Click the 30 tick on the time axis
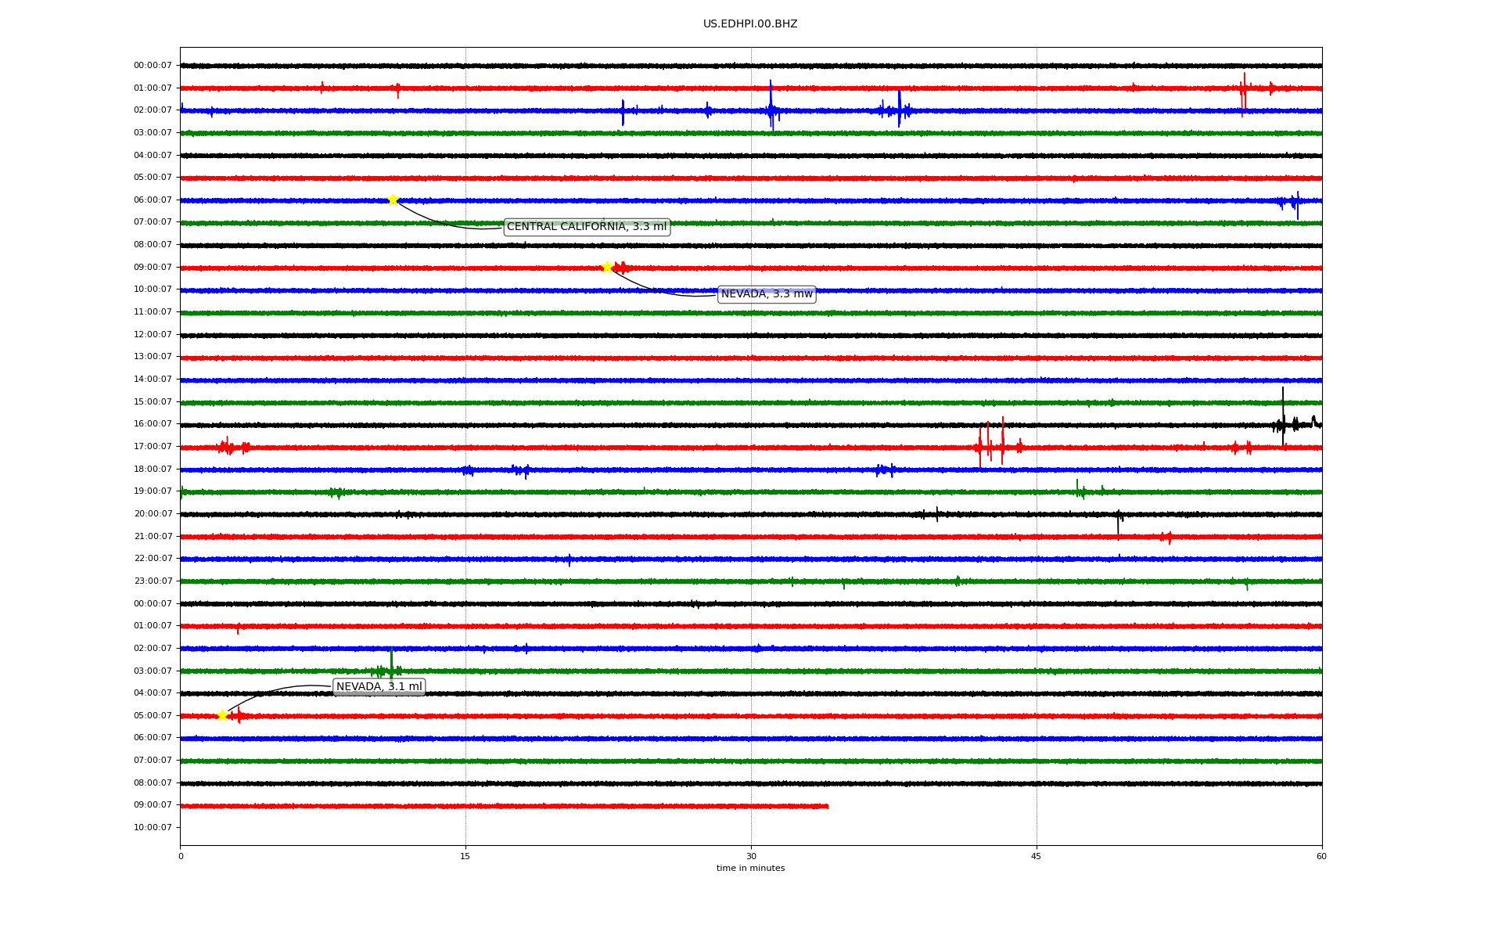The image size is (1502, 939). [751, 856]
